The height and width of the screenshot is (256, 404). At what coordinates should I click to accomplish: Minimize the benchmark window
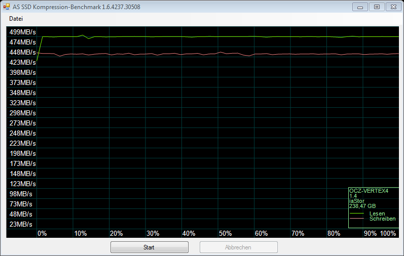pyautogui.click(x=360, y=7)
